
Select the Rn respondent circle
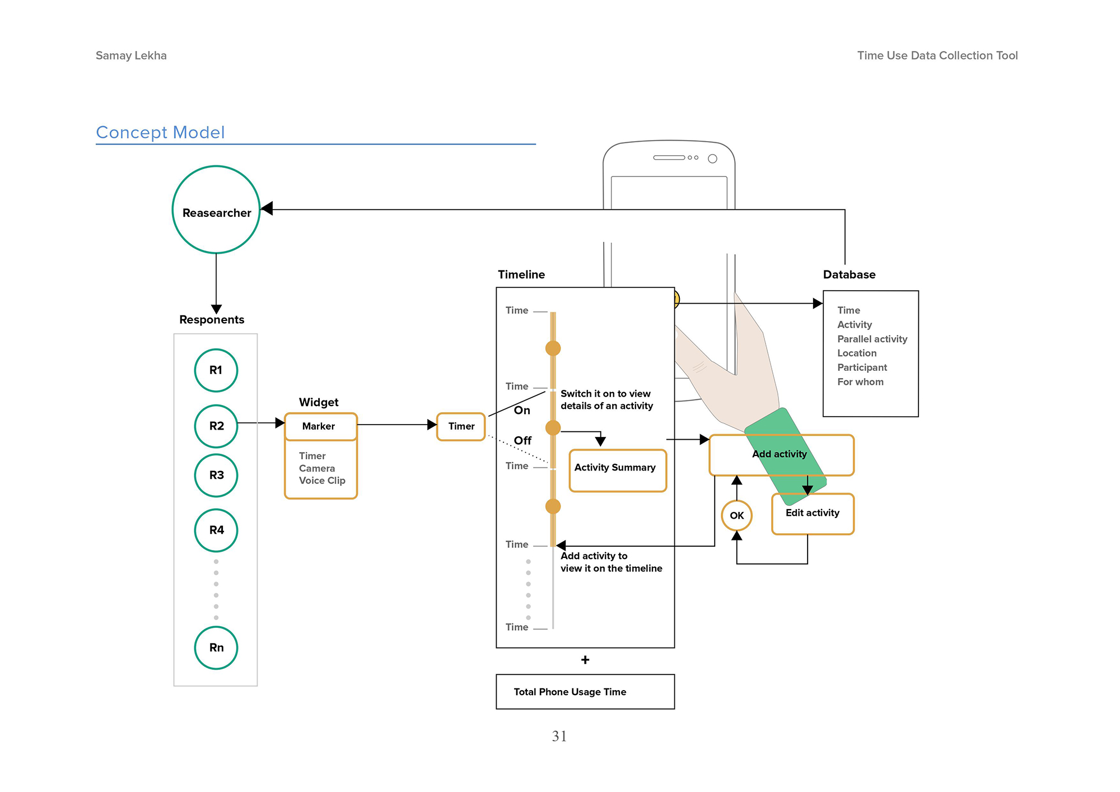[216, 647]
